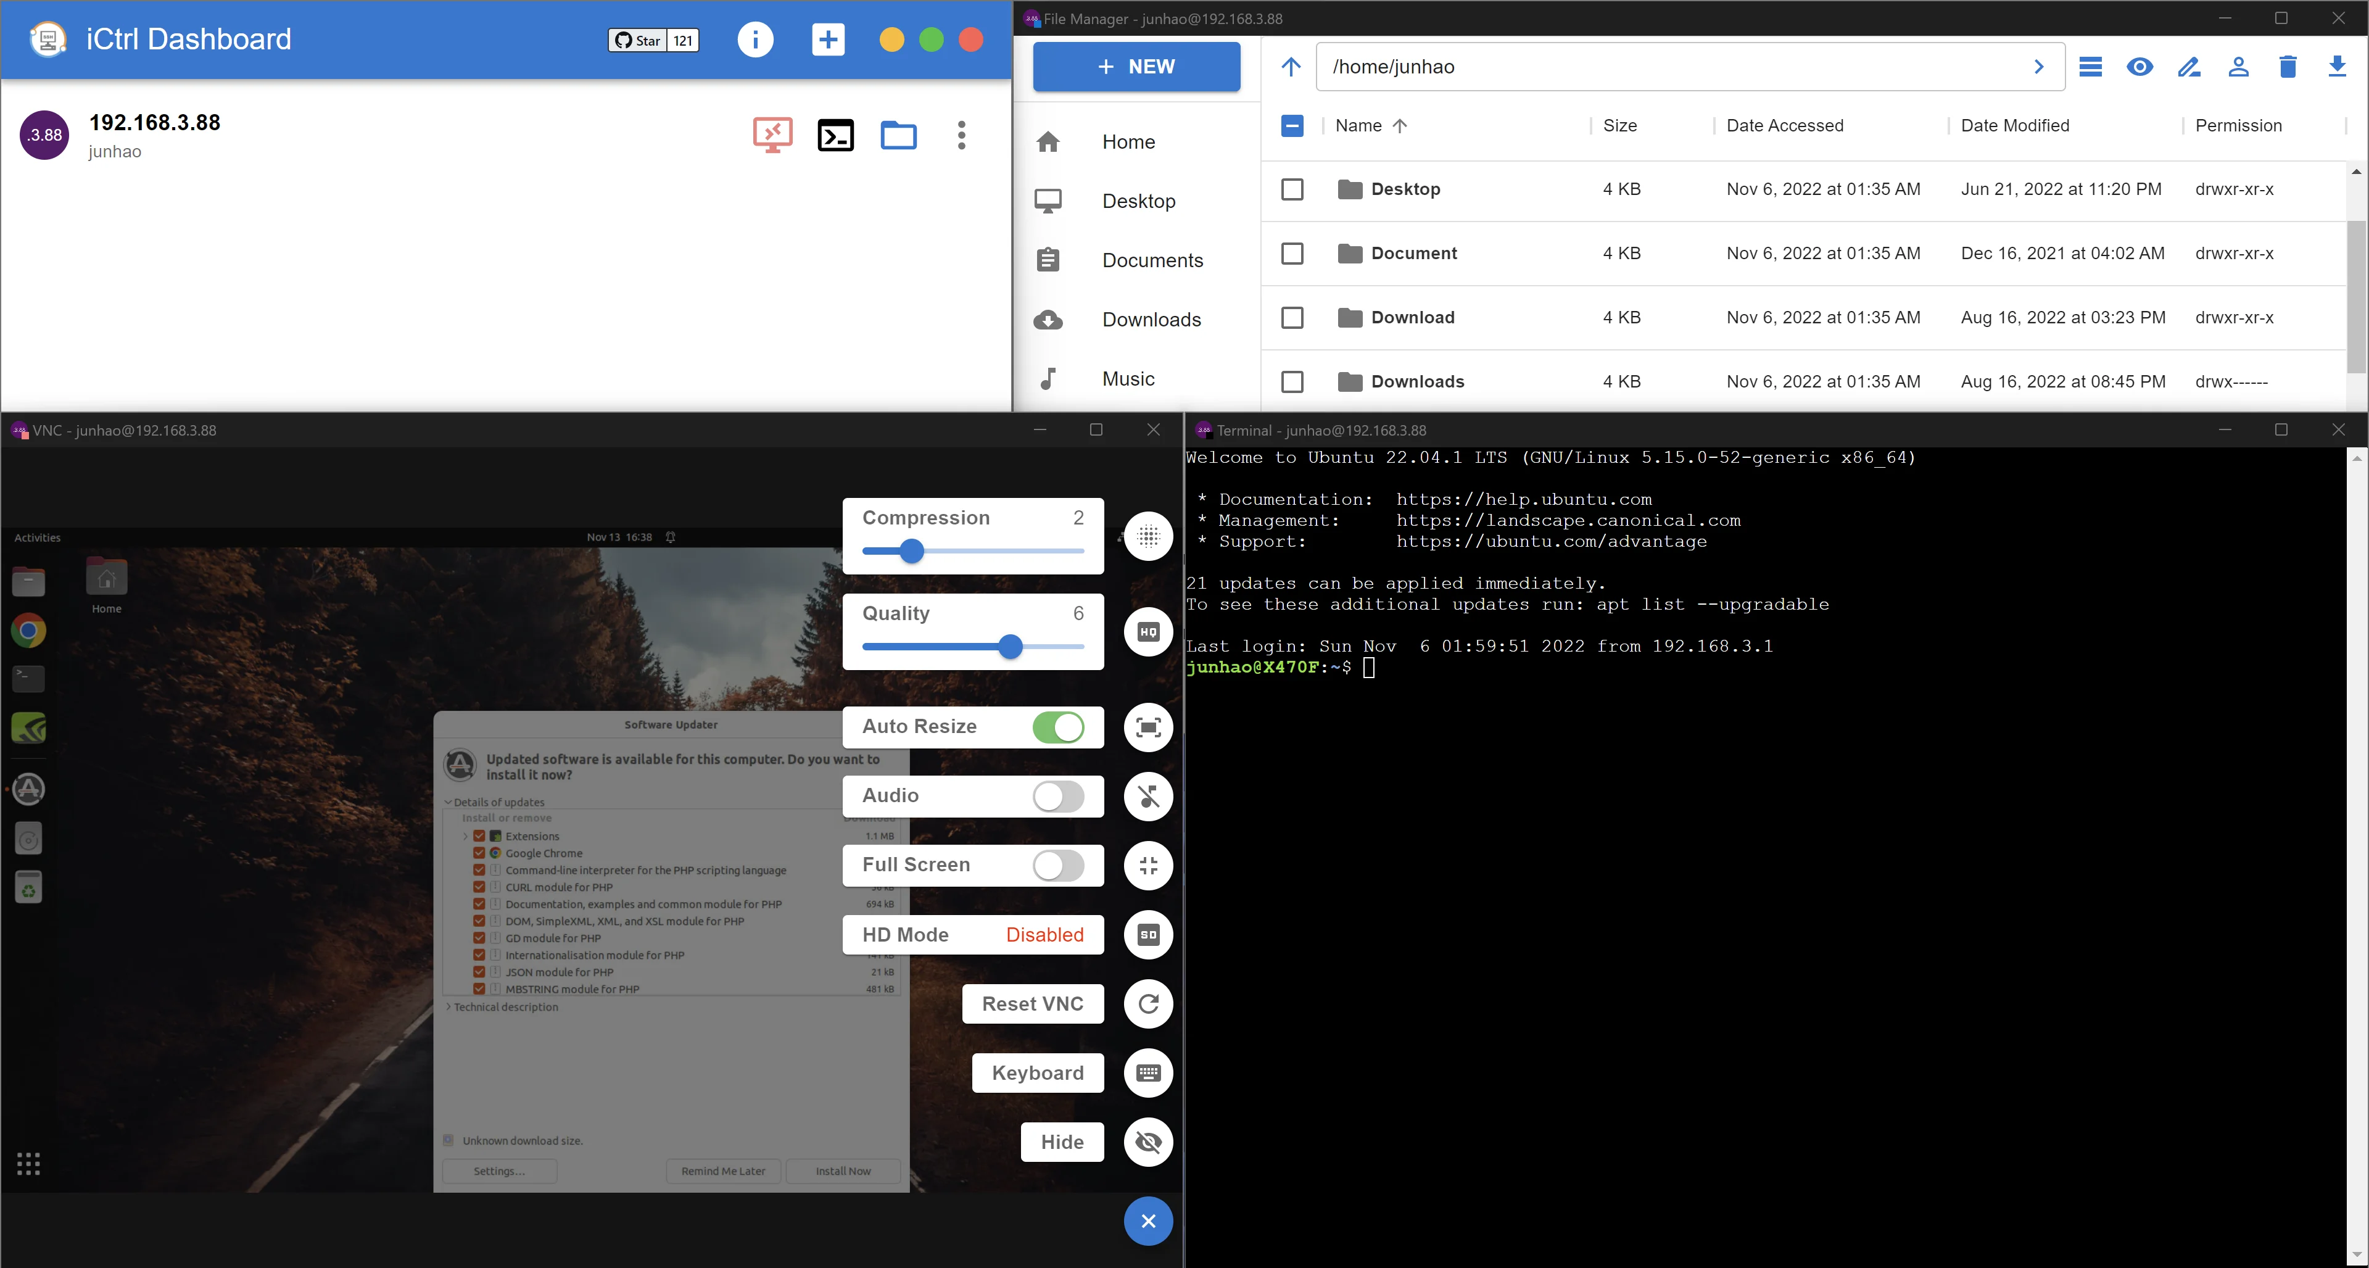Open the HQ quality preset in VNC controls

1147,632
